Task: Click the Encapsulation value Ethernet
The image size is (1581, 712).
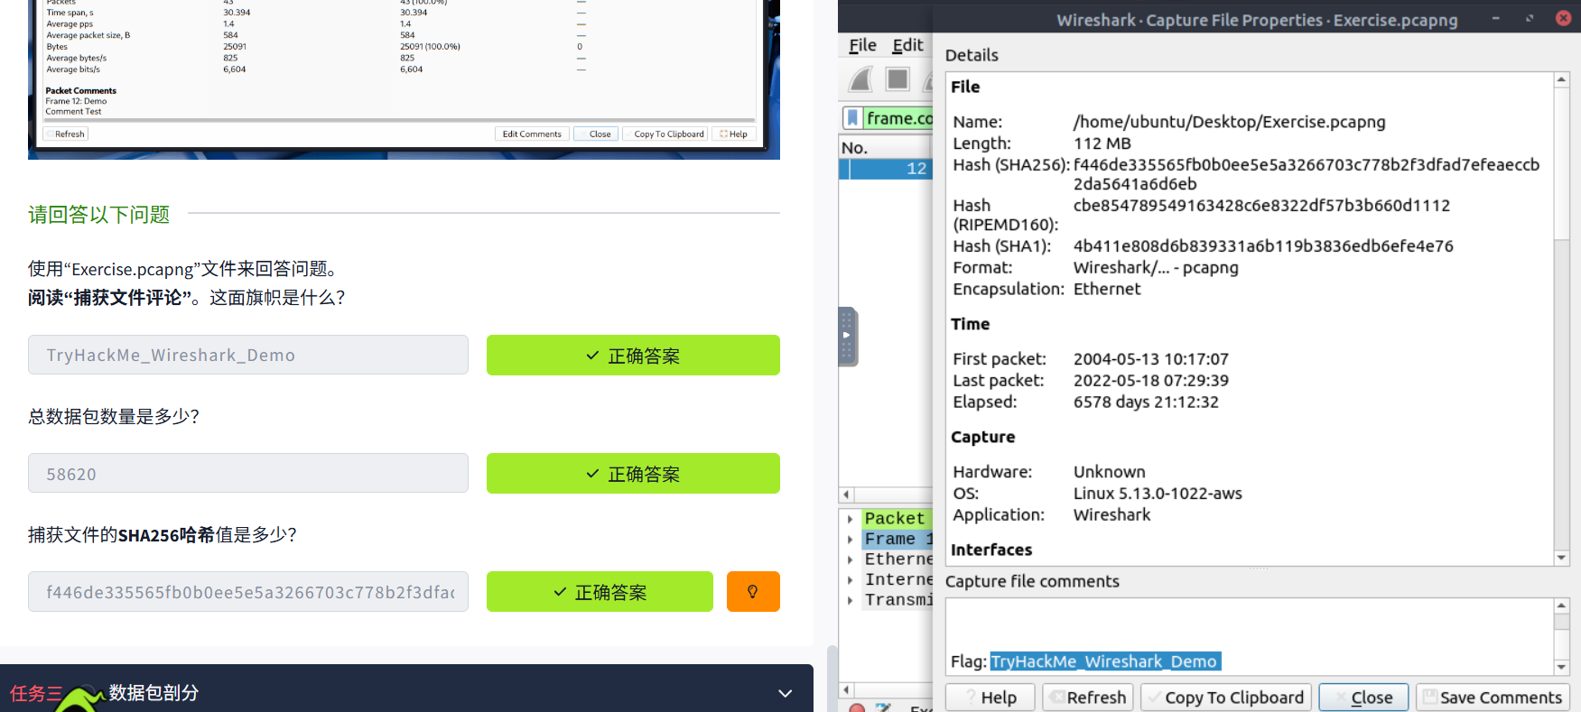Action: [1107, 289]
